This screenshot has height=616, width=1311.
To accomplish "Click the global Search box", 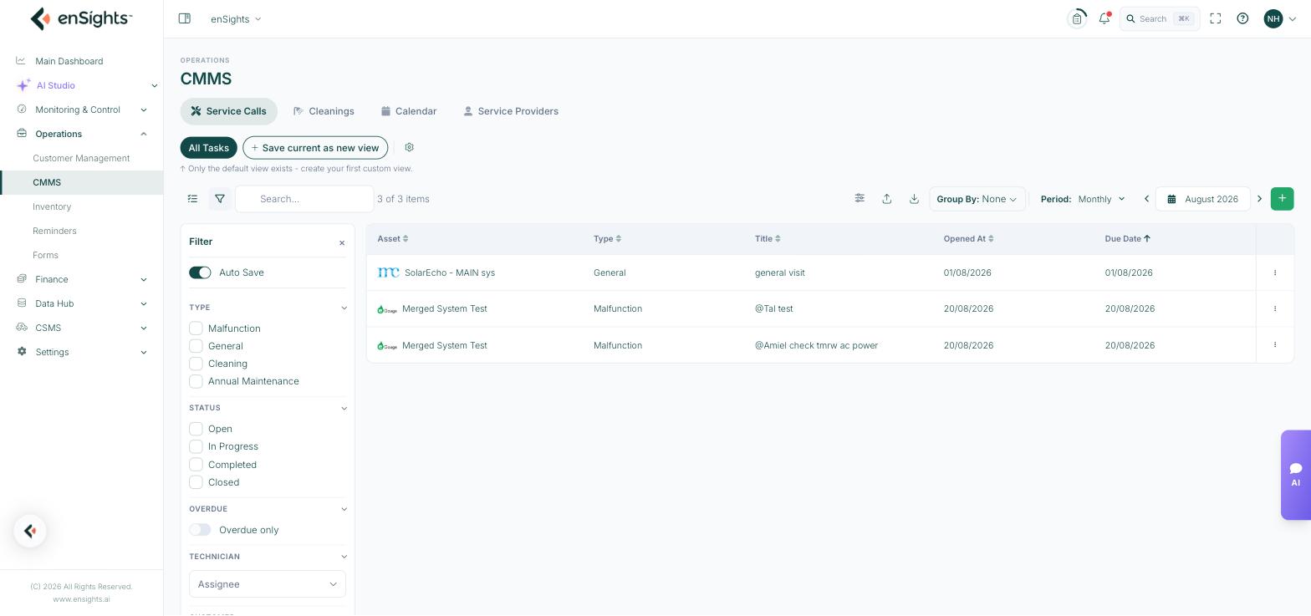I will tap(1160, 18).
